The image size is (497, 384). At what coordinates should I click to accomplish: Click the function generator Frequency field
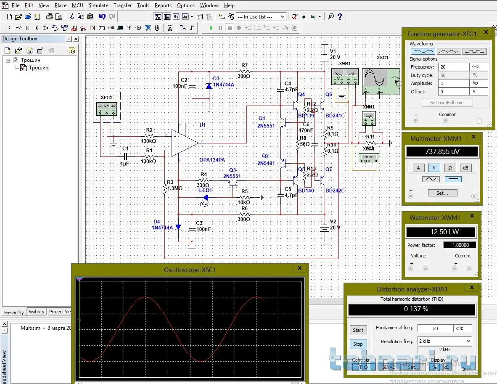(453, 67)
